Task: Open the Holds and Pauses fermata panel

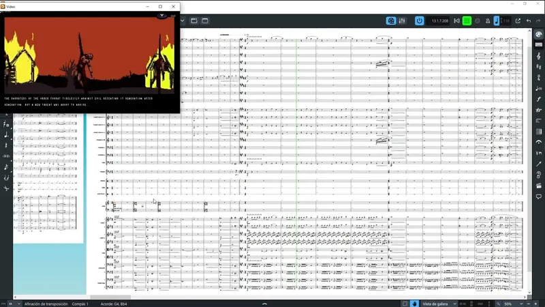Action: [538, 142]
